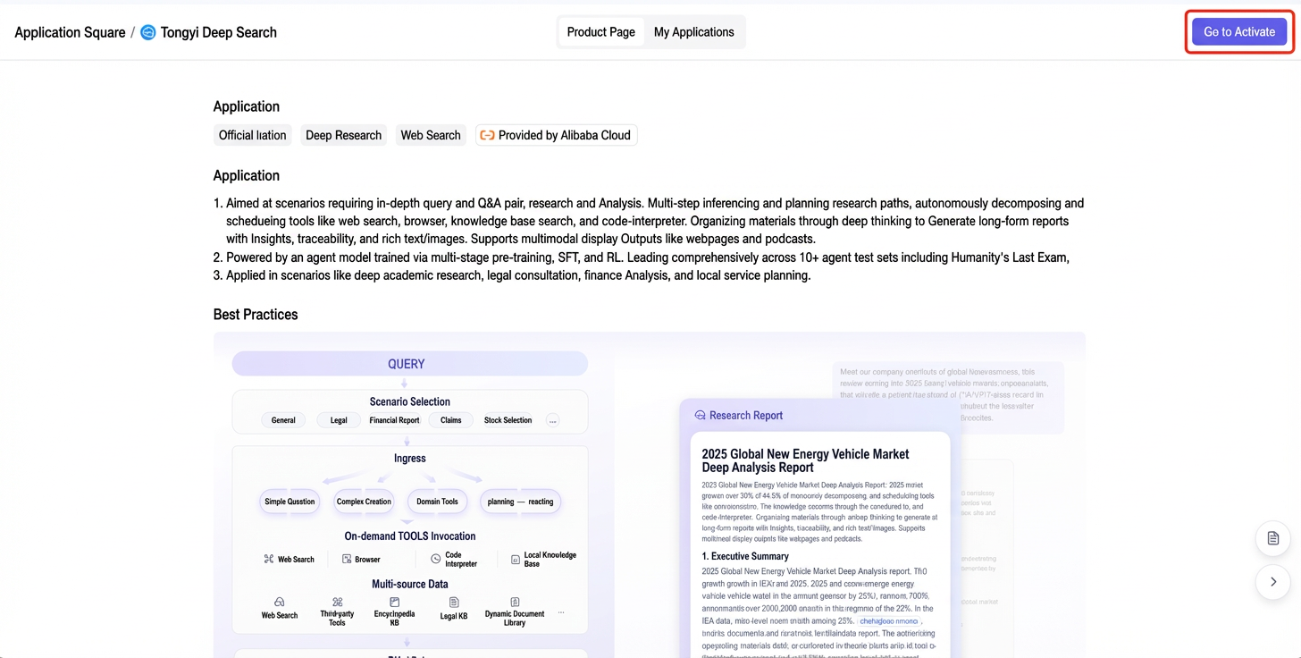
Task: Click the Browser tool icon
Action: pos(347,559)
